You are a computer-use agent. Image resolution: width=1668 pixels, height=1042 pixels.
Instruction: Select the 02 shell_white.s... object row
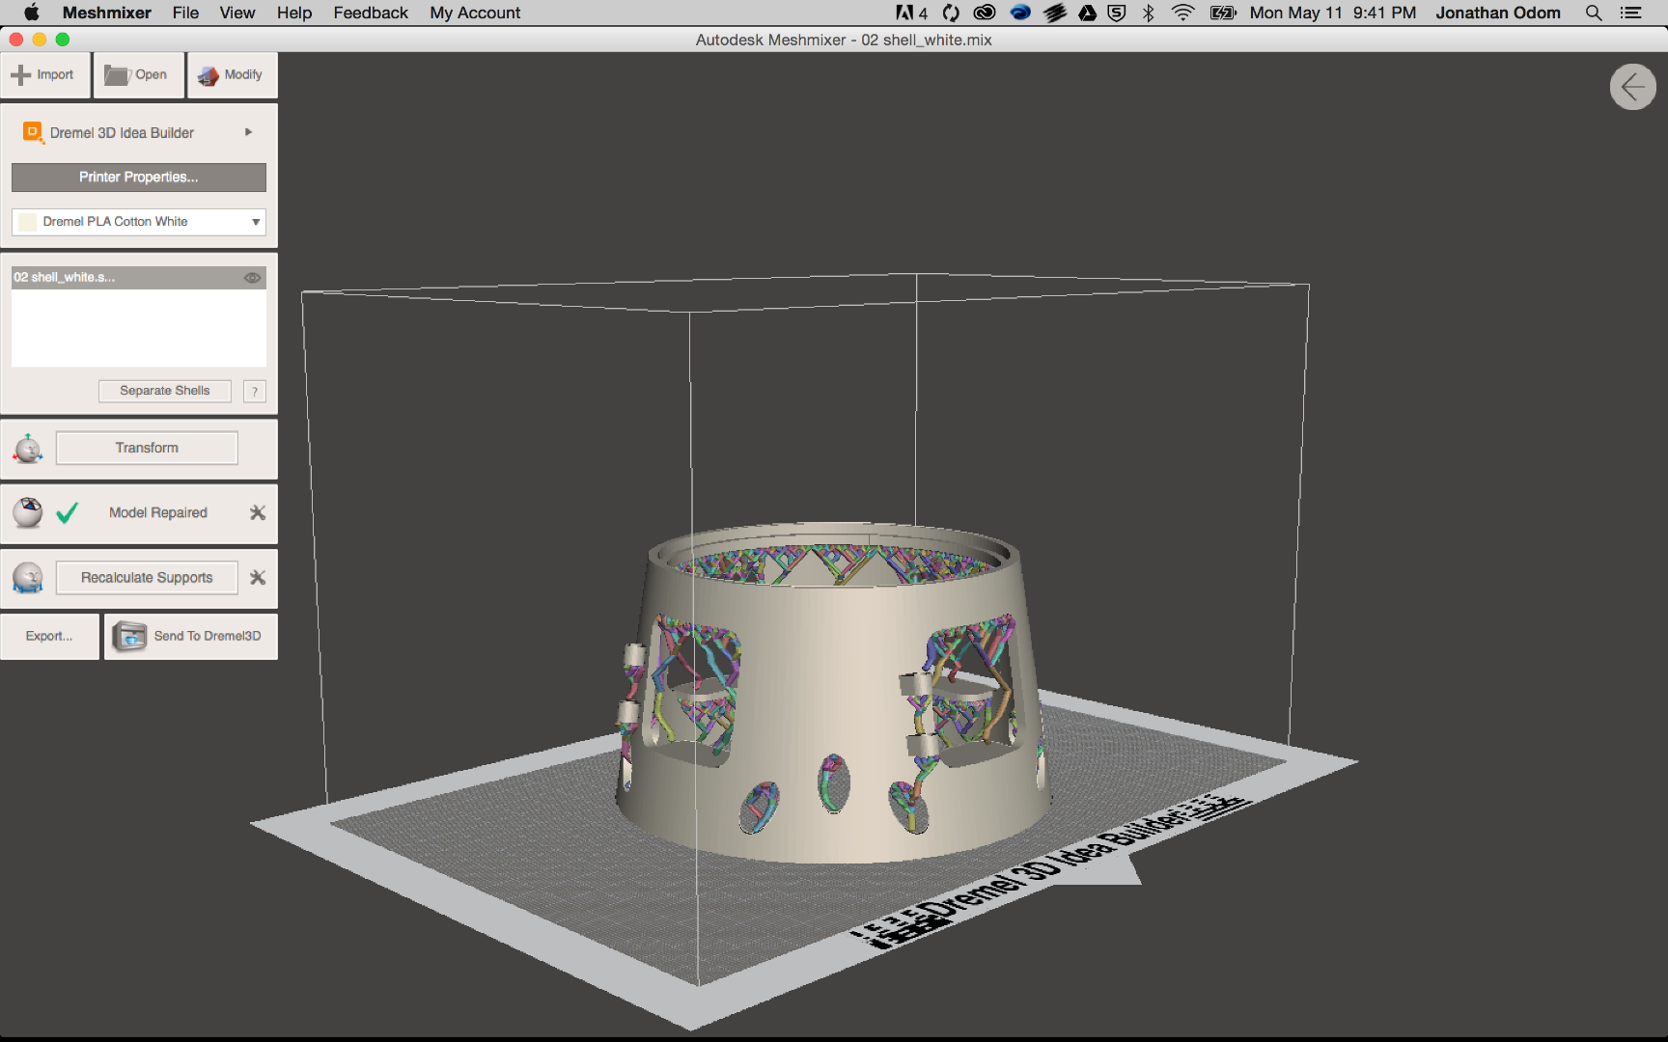[x=139, y=278]
